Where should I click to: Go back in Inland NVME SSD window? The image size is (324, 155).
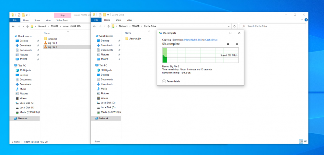[13, 27]
